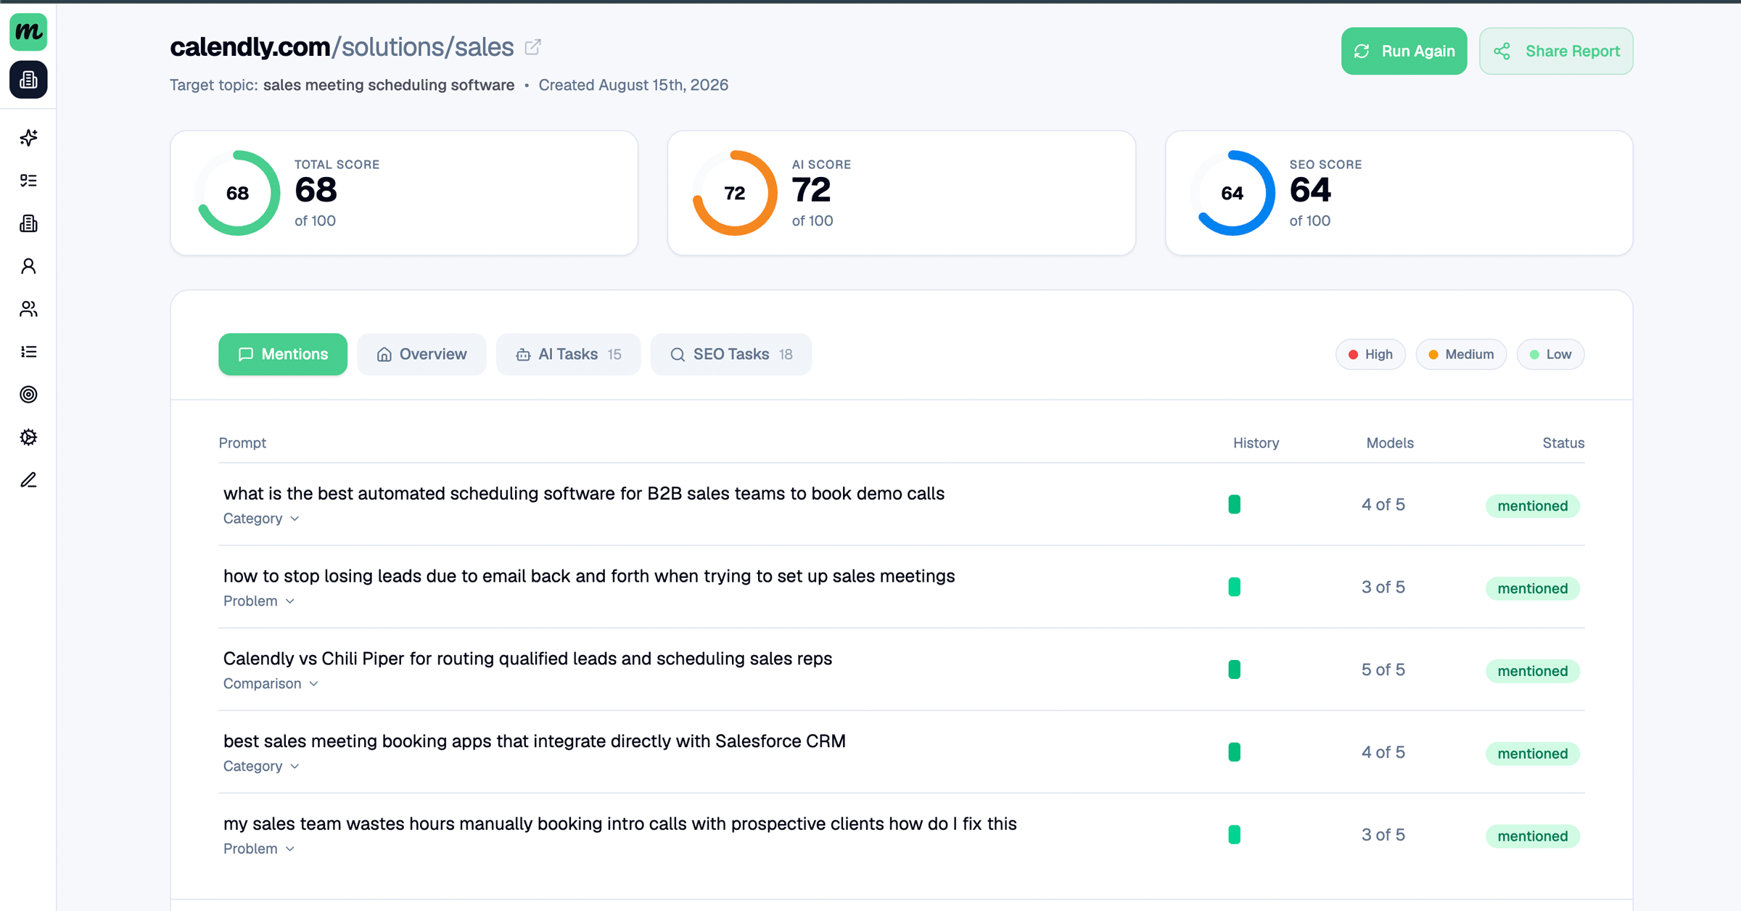Open the AI Tasks tab
Screen dimensions: 1741x911
[569, 355]
